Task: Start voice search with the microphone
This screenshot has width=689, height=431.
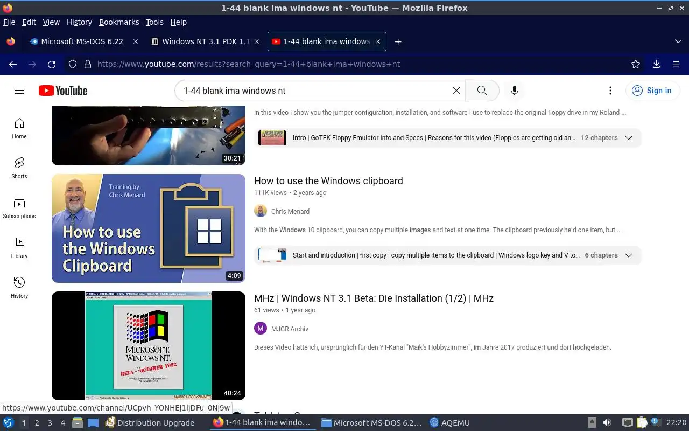Action: pyautogui.click(x=515, y=91)
